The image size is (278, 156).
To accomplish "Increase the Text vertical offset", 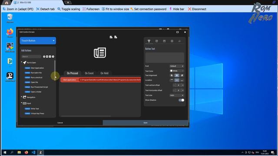I will click(x=182, y=85).
